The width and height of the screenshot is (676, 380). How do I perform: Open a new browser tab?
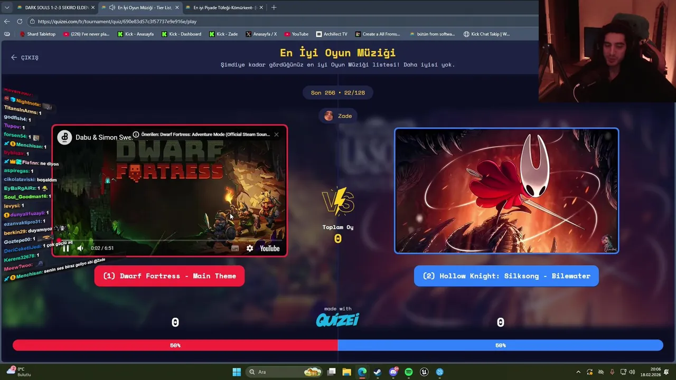[x=274, y=7]
